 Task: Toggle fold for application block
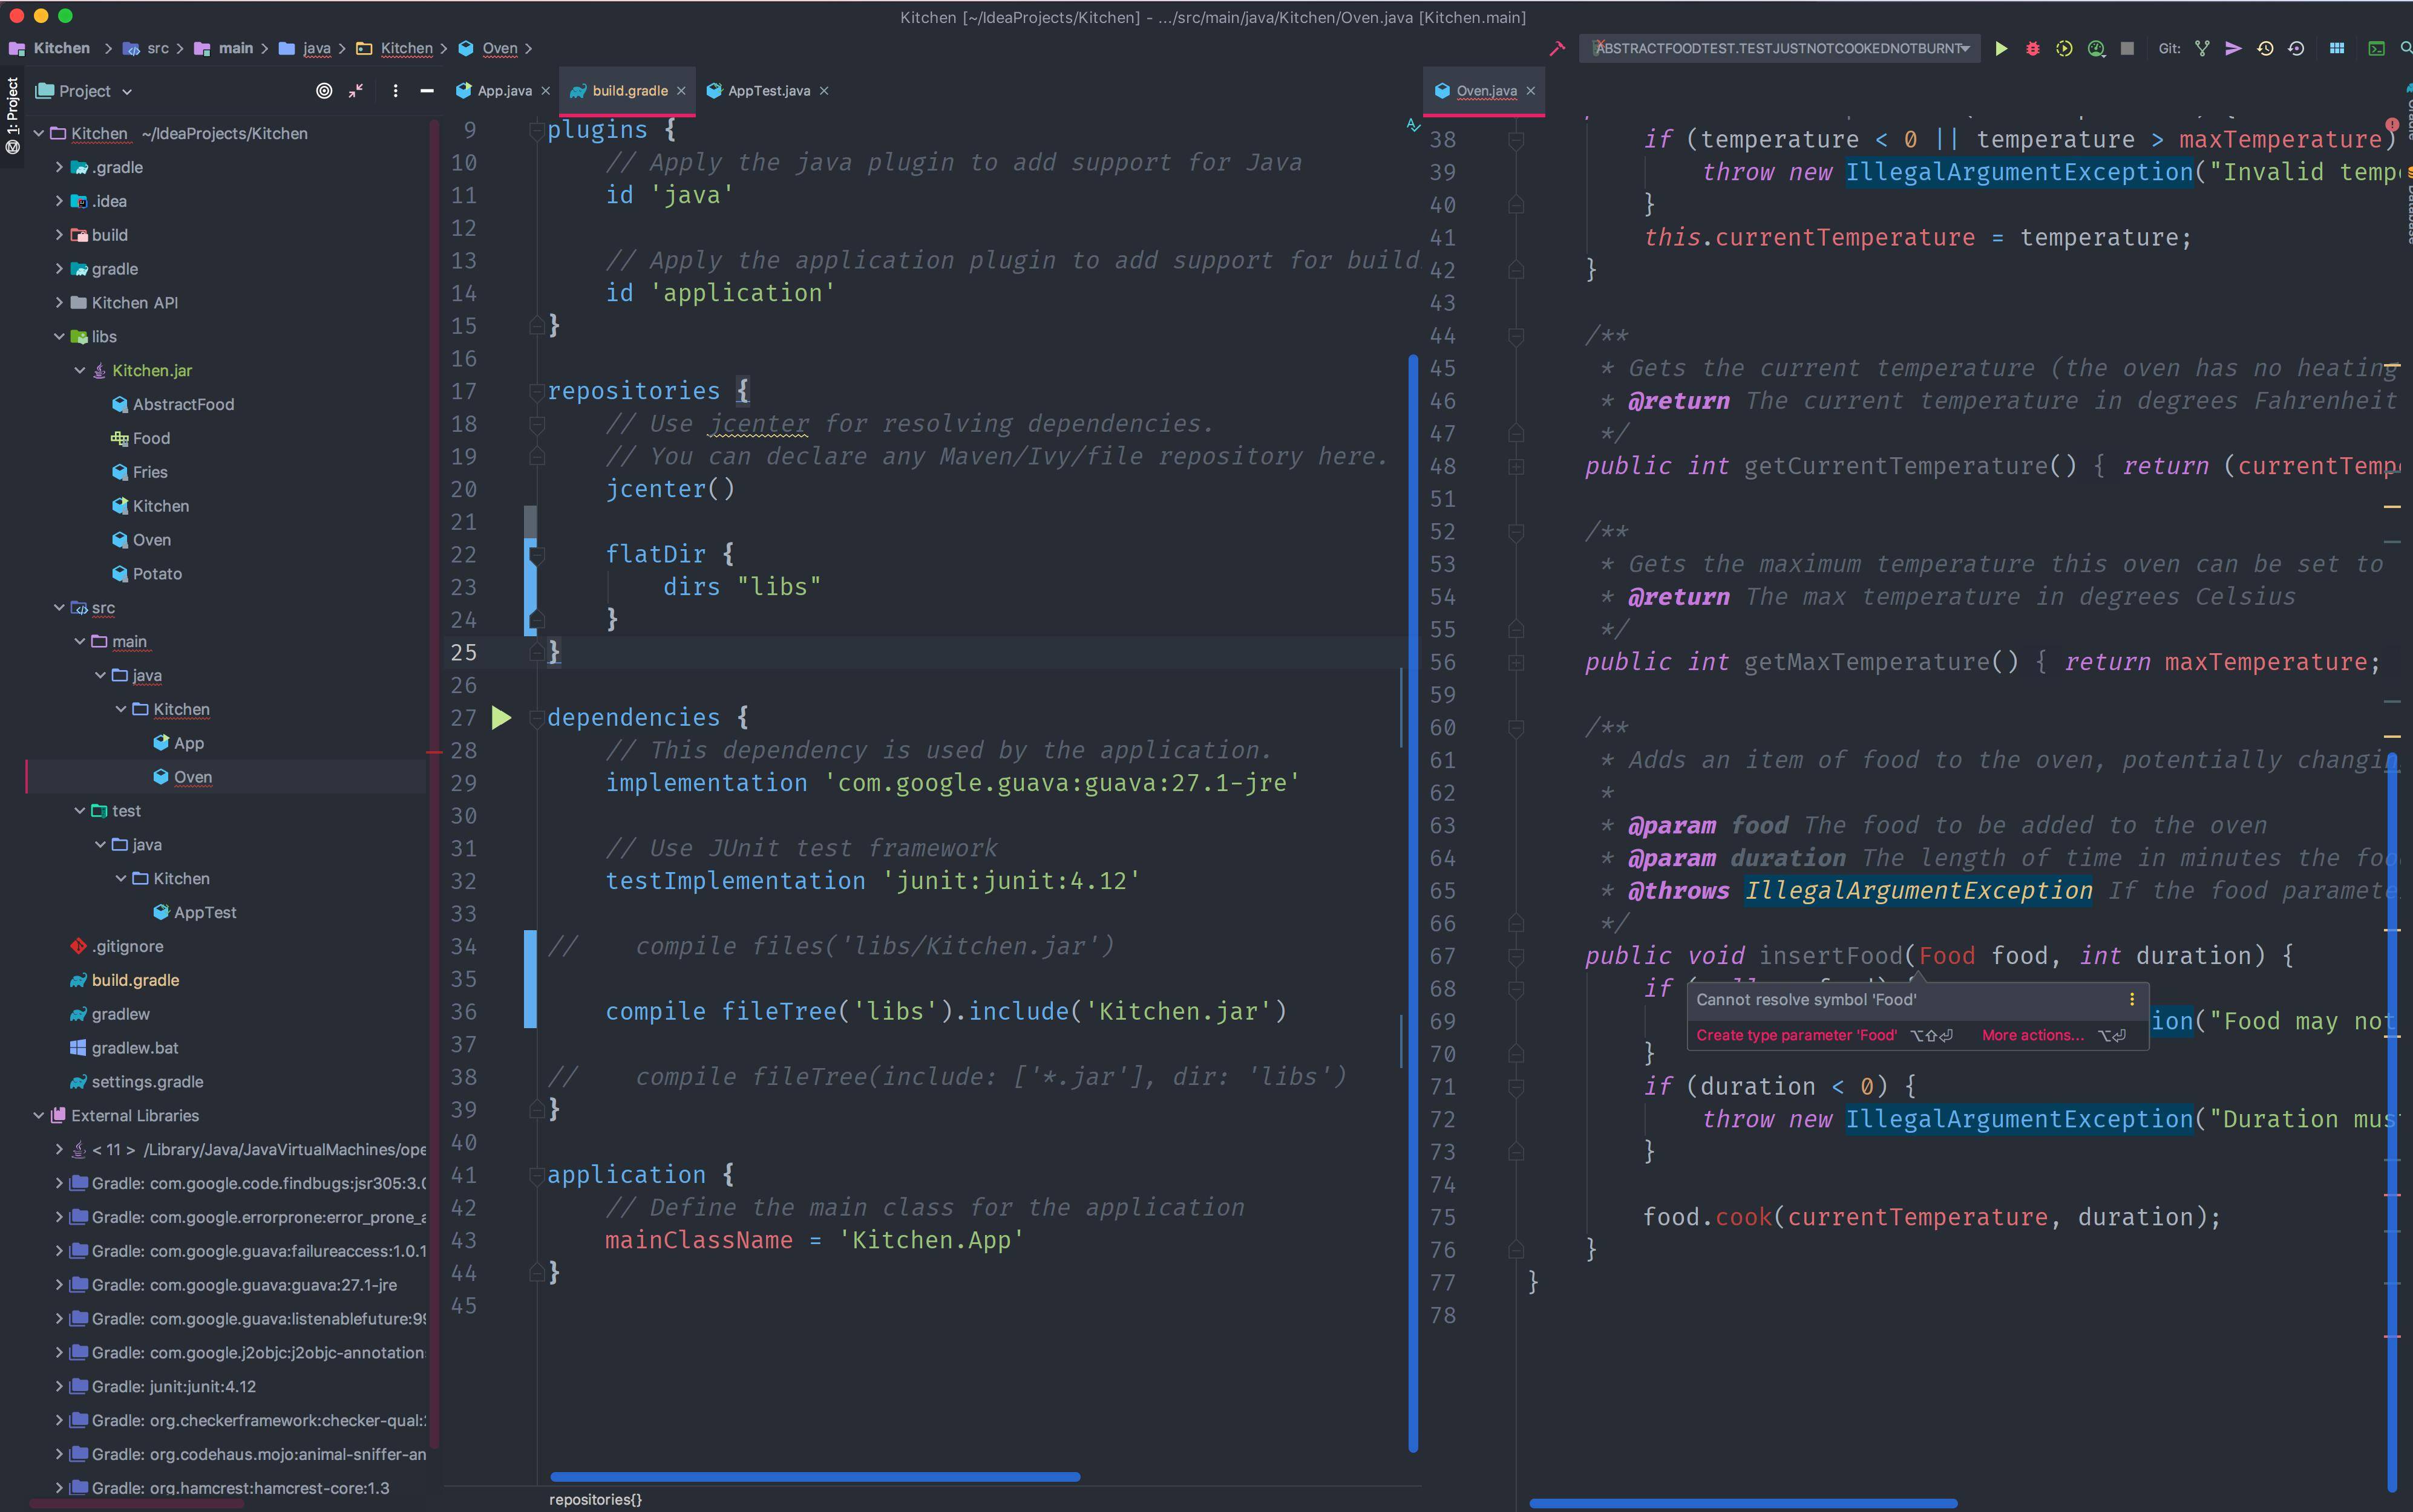click(537, 1175)
